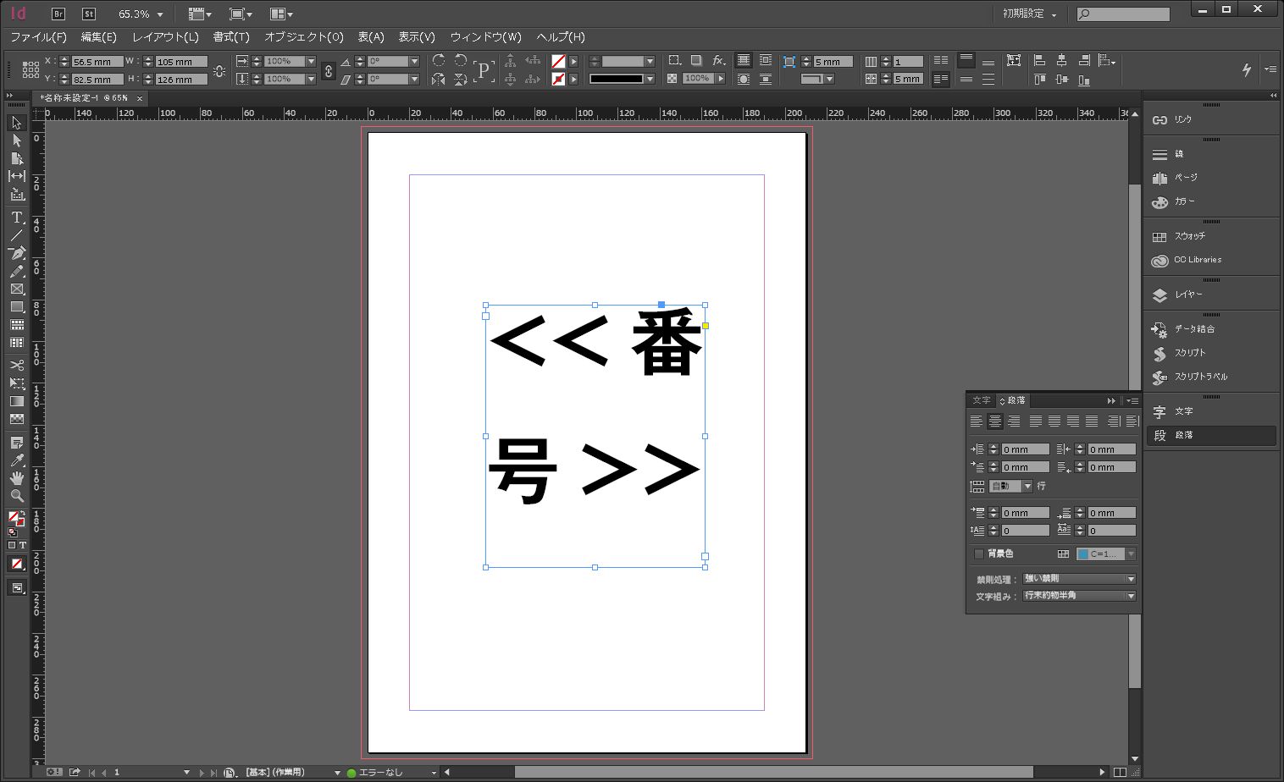The width and height of the screenshot is (1284, 782).
Task: Open the 書式(T) menu
Action: click(231, 37)
